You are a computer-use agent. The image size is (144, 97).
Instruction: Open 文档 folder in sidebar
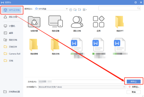click(8, 61)
